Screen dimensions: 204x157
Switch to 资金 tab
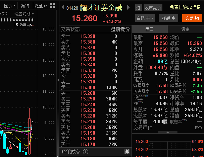point(186,29)
